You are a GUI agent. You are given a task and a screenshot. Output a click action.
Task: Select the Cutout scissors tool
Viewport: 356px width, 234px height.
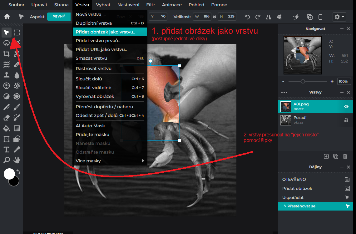click(x=17, y=54)
